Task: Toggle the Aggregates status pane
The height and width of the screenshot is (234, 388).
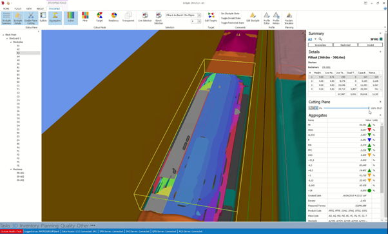Action: click(x=55, y=18)
